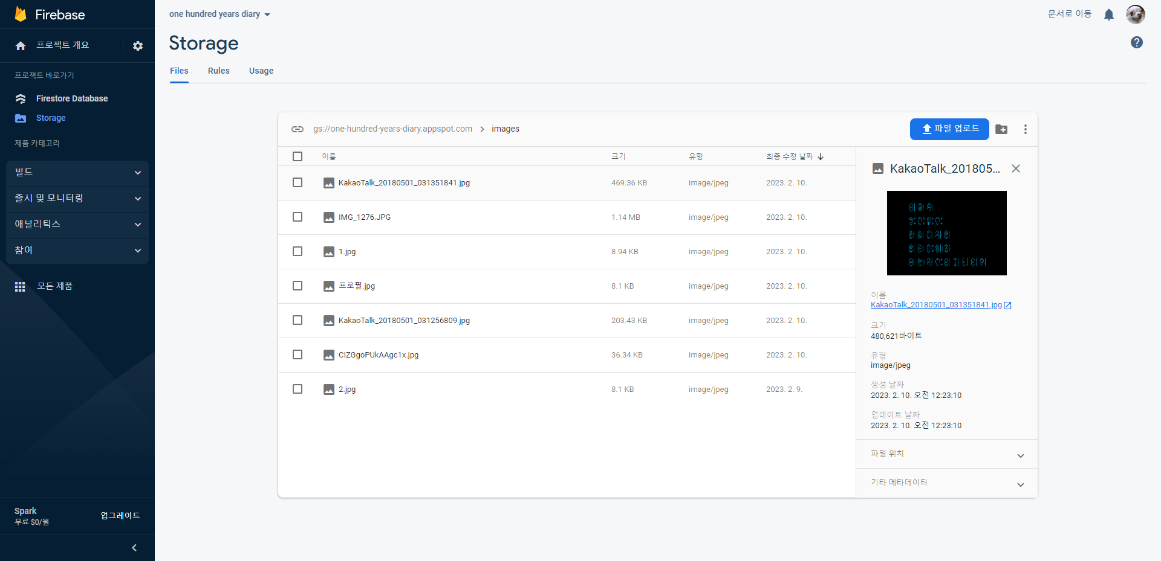Click the images breadcrumb folder
This screenshot has height=561, width=1161.
[x=506, y=129]
